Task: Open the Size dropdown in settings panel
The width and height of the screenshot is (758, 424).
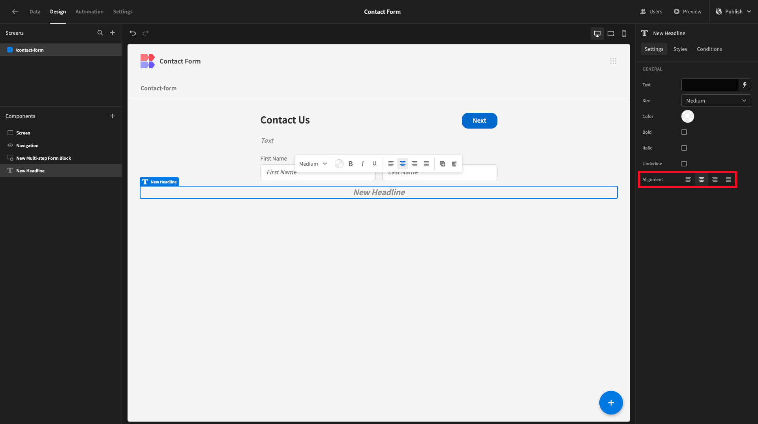Action: [716, 101]
